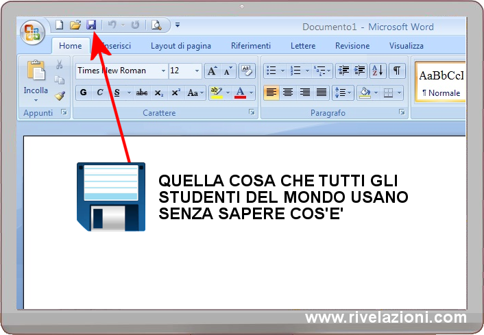Open the Riferimenti tab
This screenshot has height=335, width=484.
250,46
